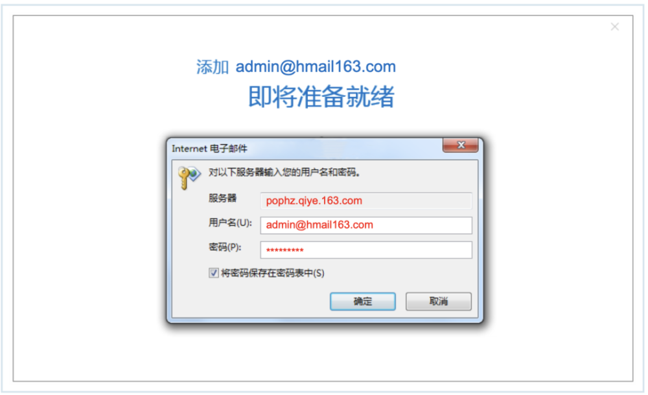Click the Internet 电子邮件 dialog title
648x395 pixels.
click(x=209, y=149)
